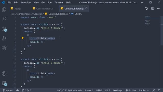Viewport: 163px width, 92px height.
Task: Open the File menu
Action: [x=9, y=3]
